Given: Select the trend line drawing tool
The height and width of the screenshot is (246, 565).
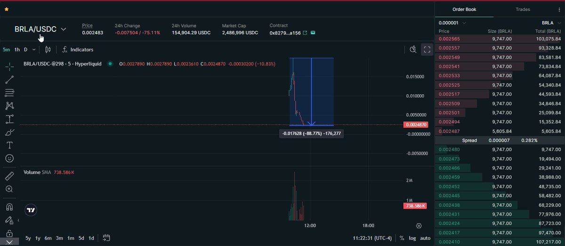Looking at the screenshot, I should (9, 80).
